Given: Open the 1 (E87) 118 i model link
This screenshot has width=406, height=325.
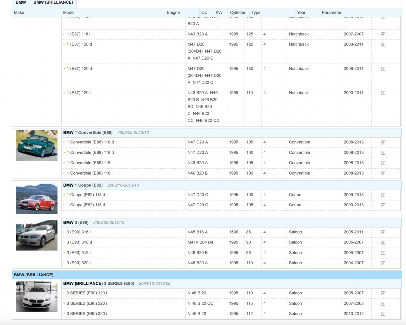Looking at the screenshot, I should [x=78, y=34].
